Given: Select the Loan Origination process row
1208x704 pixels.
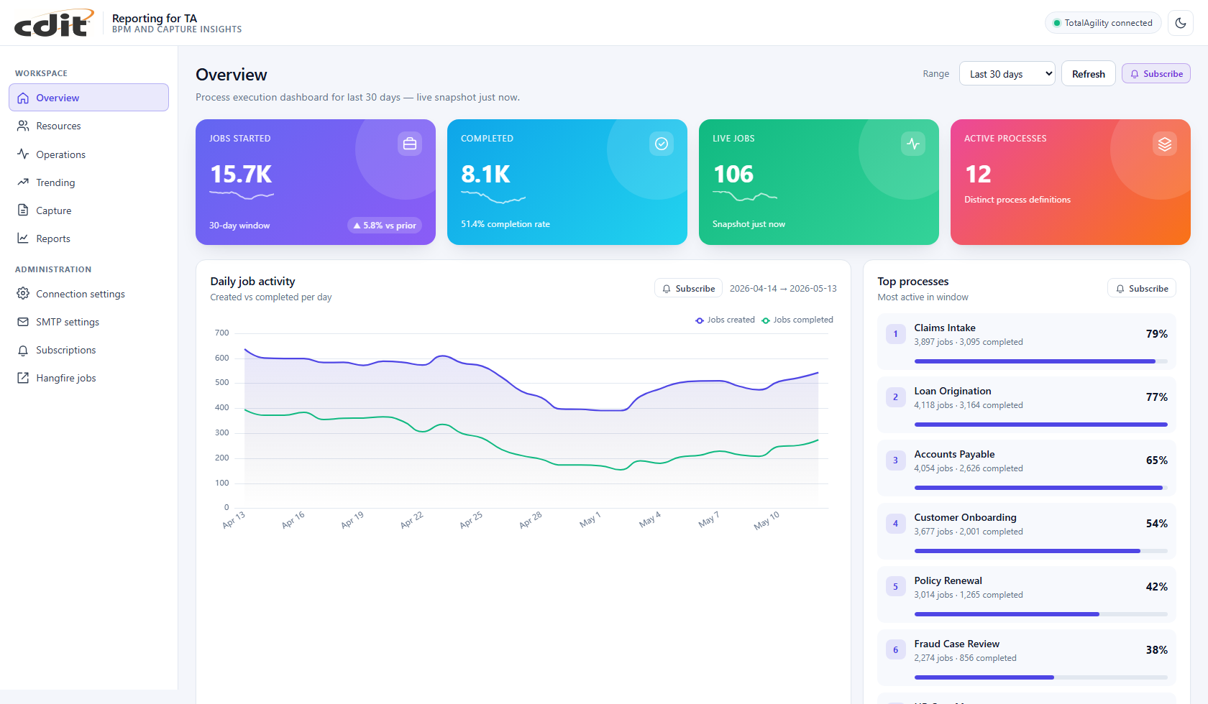Looking at the screenshot, I should [1026, 404].
